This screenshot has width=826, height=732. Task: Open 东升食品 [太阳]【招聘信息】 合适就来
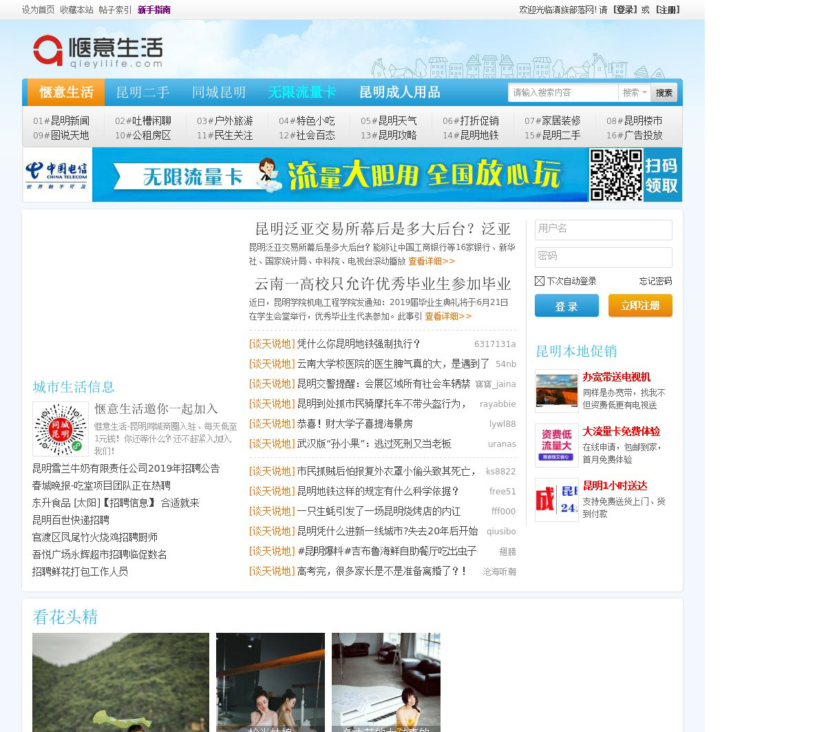[116, 503]
